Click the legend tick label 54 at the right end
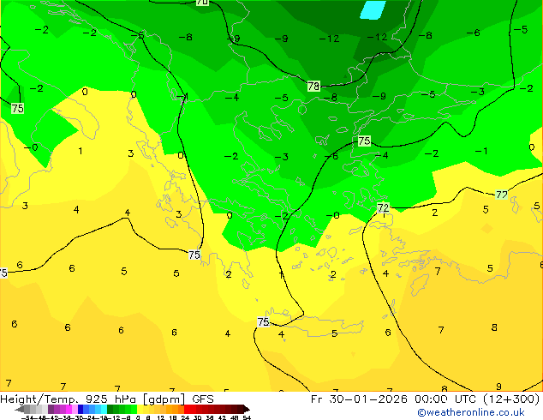This screenshot has width=543, height=420. (x=247, y=417)
